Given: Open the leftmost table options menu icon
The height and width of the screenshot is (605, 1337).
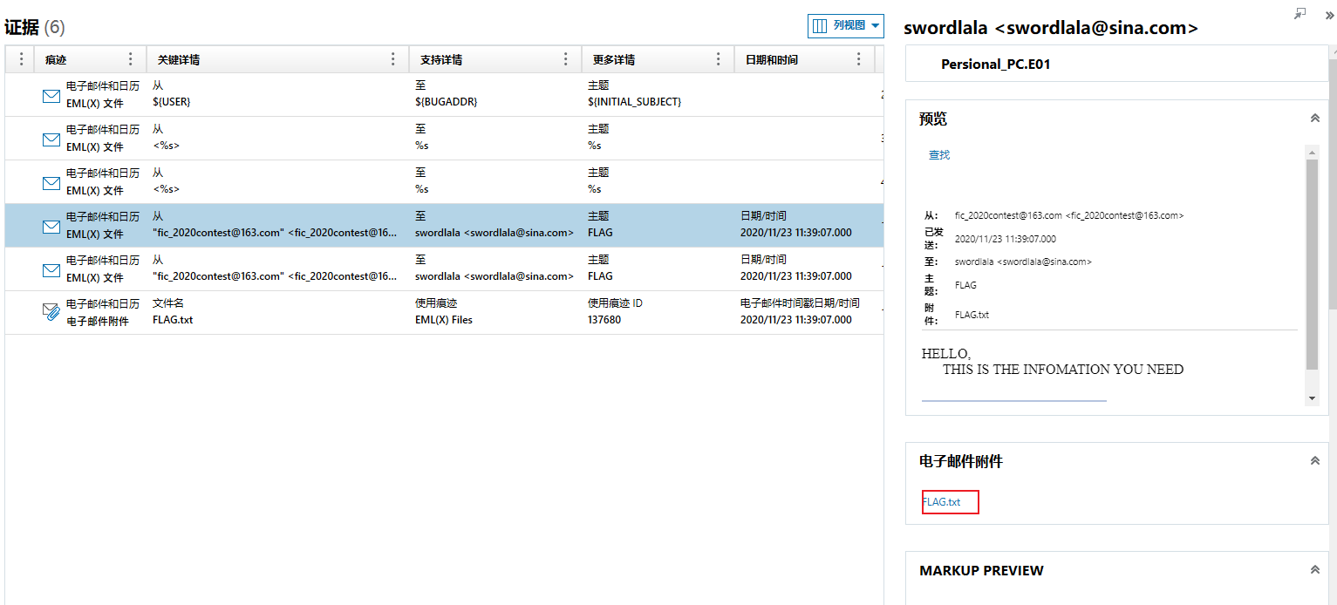Looking at the screenshot, I should 22,59.
